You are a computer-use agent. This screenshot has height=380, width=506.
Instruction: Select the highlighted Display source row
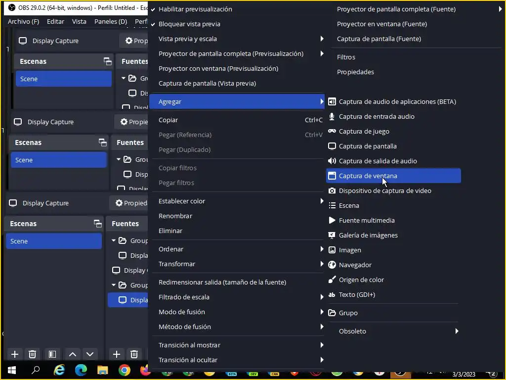tap(128, 300)
